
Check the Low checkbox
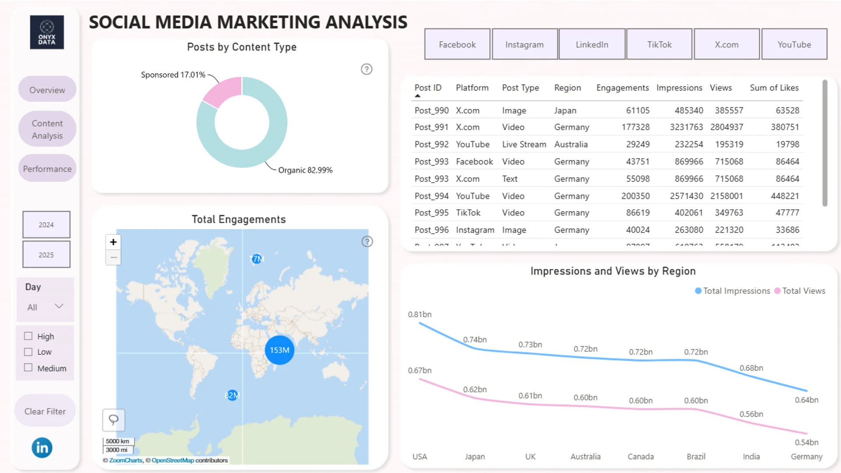click(x=28, y=352)
